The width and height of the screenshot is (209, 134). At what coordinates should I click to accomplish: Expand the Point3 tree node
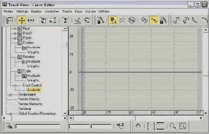(x=15, y=33)
